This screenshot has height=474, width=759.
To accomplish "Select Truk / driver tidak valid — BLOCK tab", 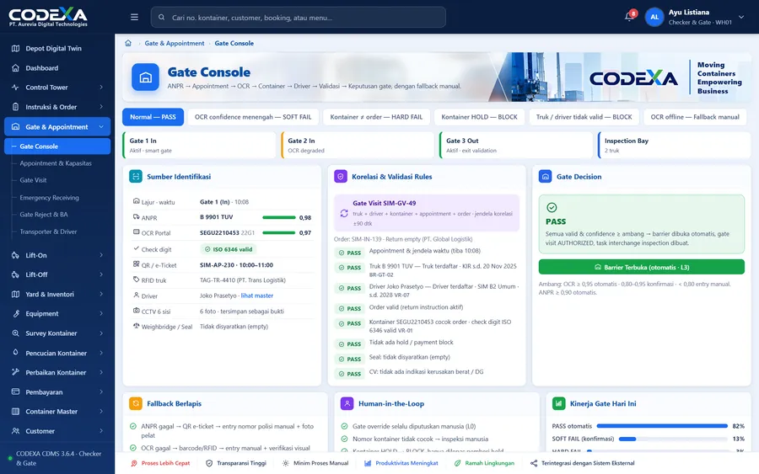I will pyautogui.click(x=584, y=117).
